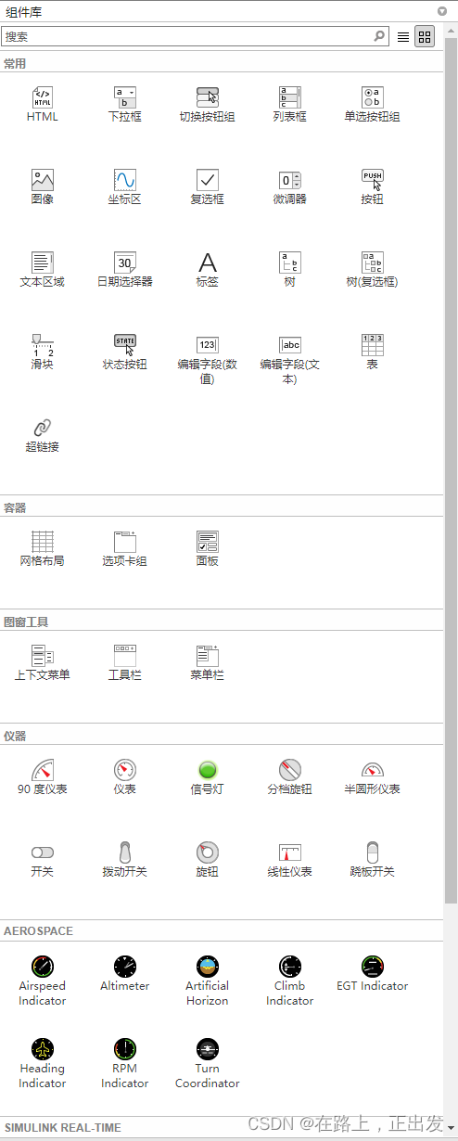Image resolution: width=458 pixels, height=1141 pixels.
Task: Select the EGT Indicator component
Action: (372, 967)
